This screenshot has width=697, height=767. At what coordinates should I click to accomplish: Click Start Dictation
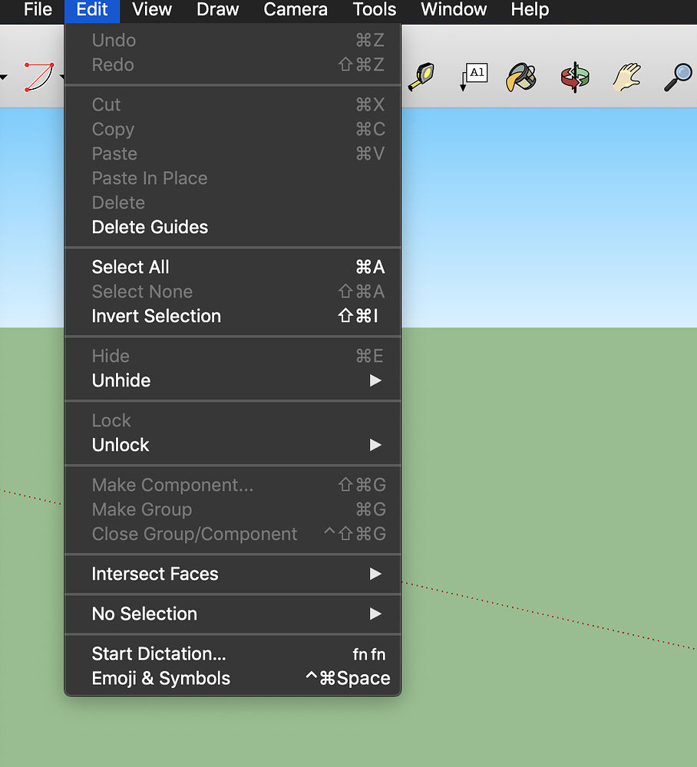point(158,653)
